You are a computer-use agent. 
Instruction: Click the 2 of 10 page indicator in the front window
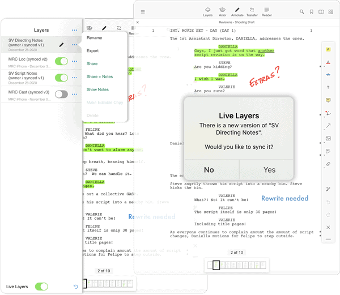click(x=237, y=253)
